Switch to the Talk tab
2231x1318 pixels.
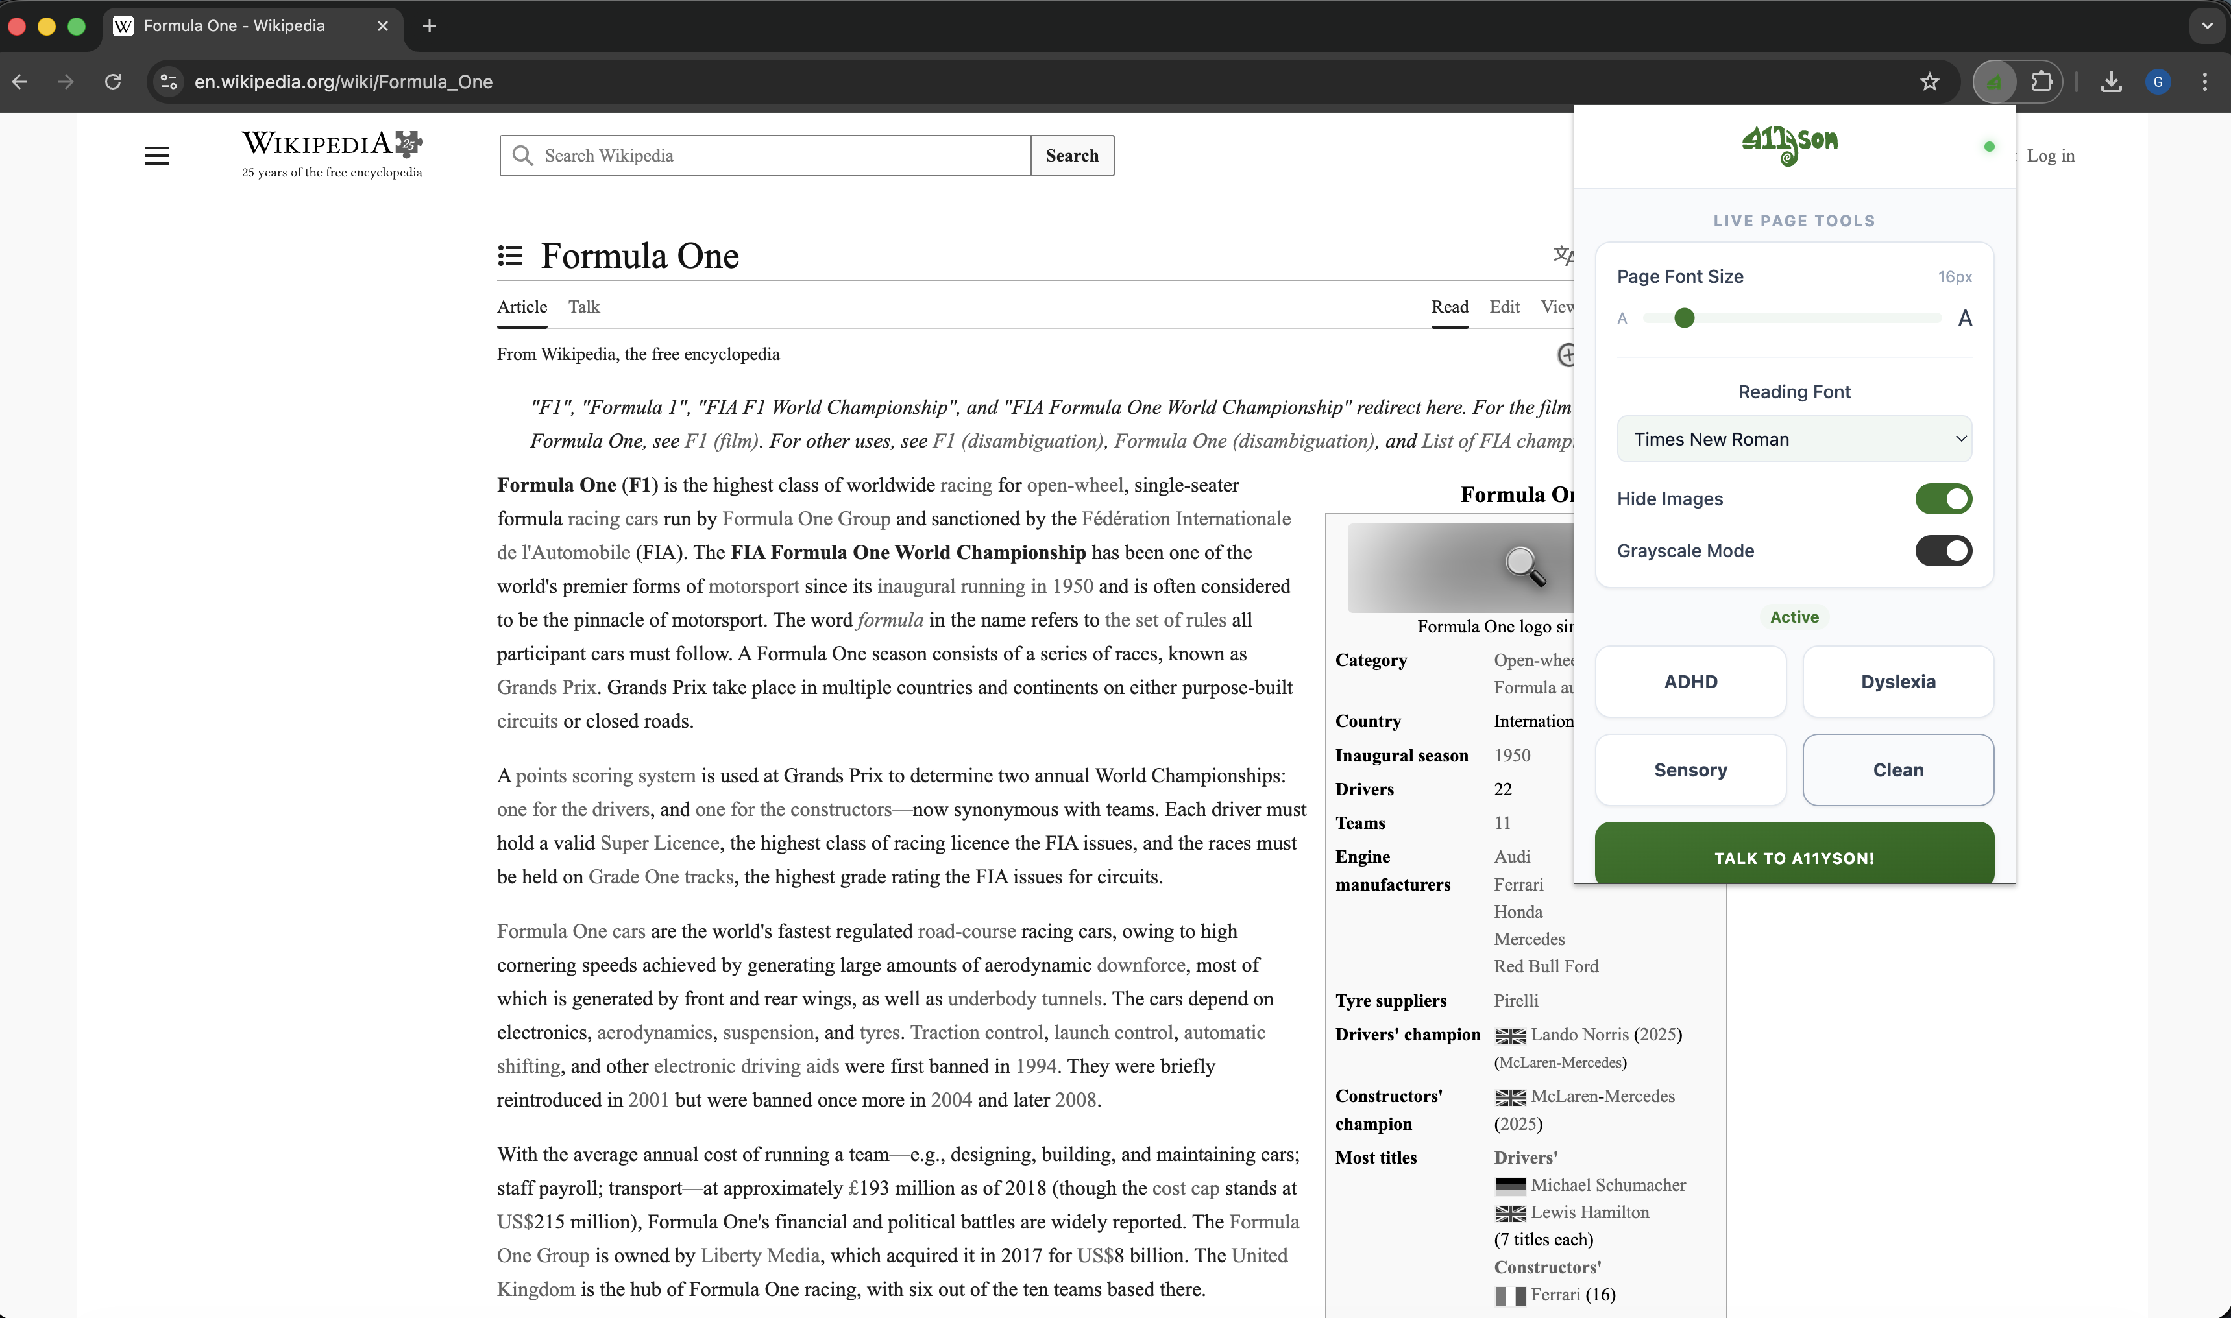pyautogui.click(x=584, y=306)
